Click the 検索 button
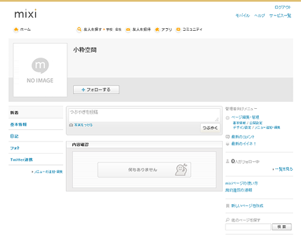Image resolution: width=301 pixels, height=240 pixels. 282,227
